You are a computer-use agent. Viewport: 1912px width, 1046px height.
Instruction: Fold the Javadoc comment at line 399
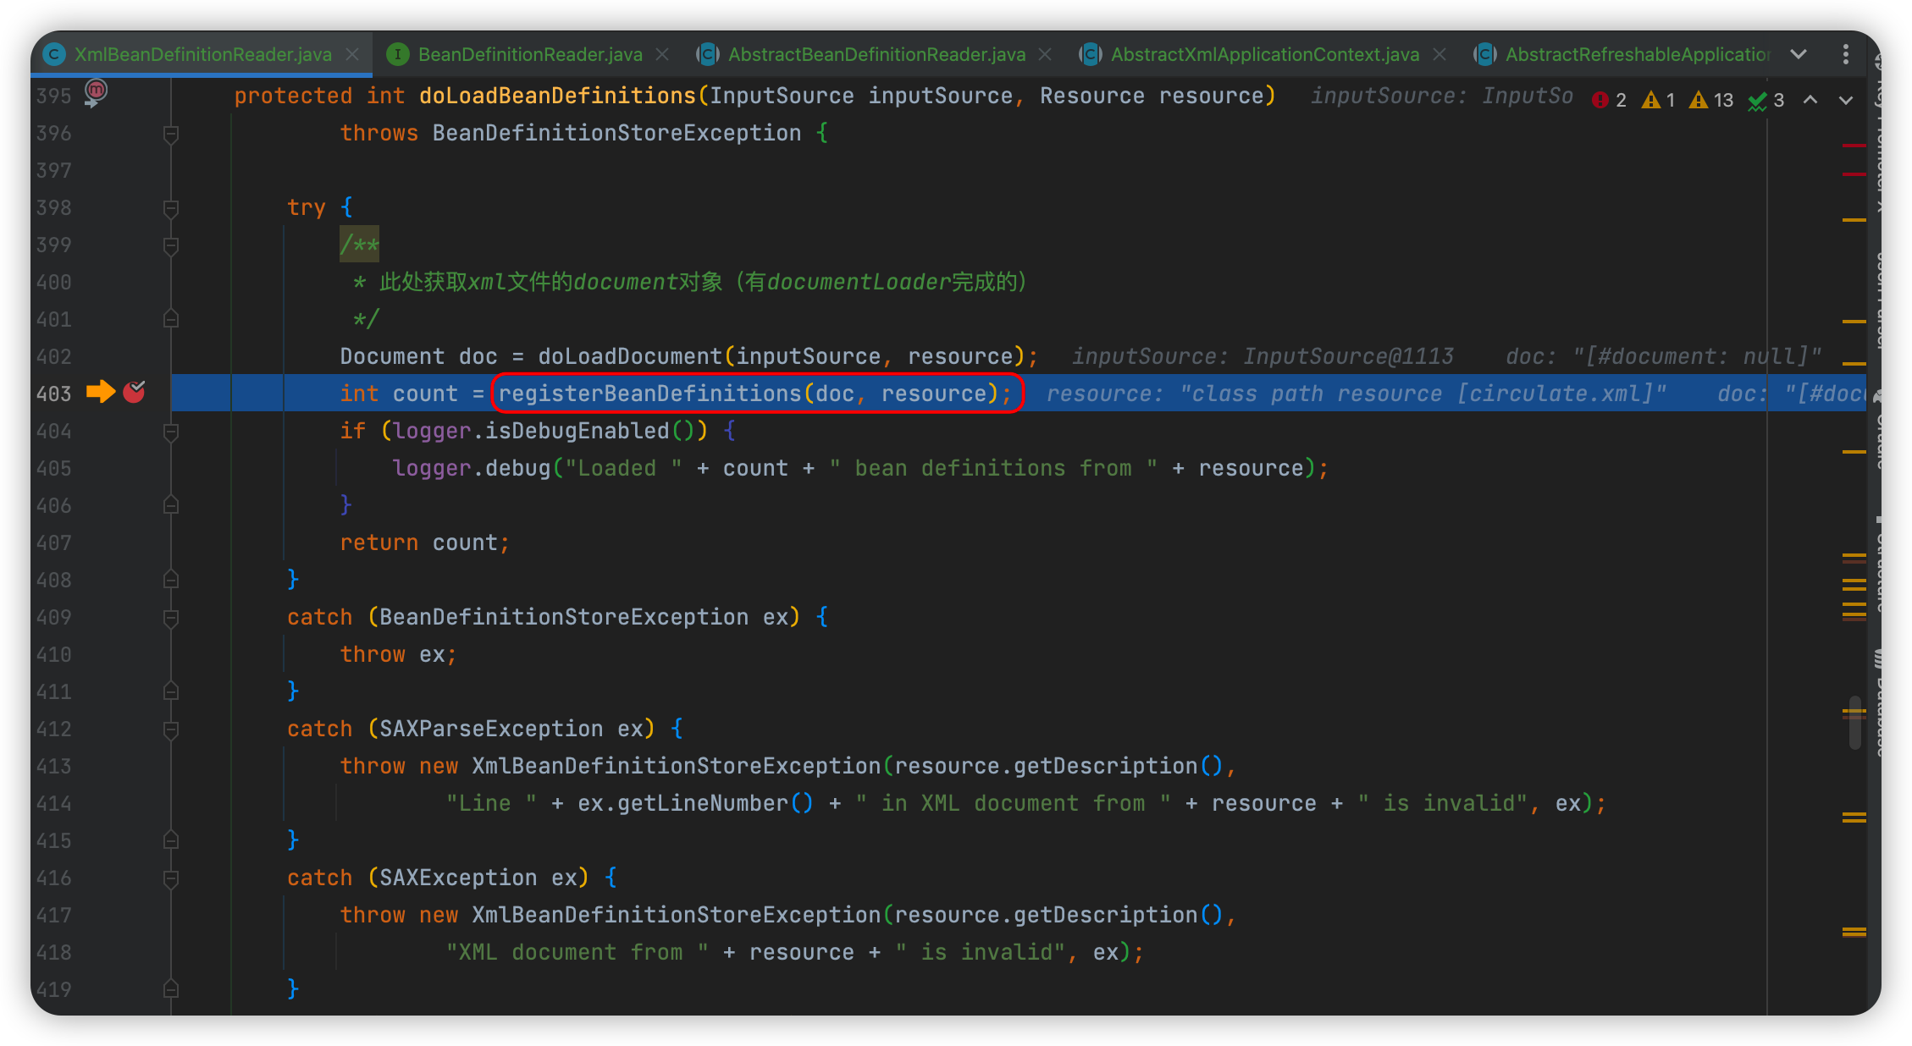(x=171, y=245)
